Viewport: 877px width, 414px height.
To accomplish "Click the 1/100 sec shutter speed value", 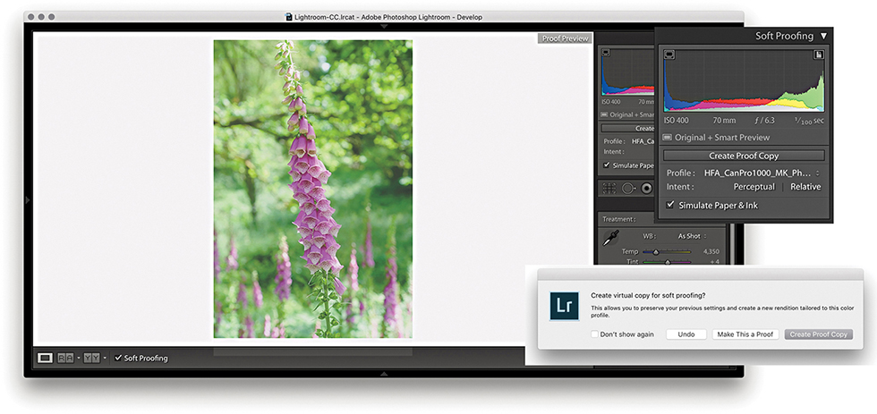I will [809, 120].
